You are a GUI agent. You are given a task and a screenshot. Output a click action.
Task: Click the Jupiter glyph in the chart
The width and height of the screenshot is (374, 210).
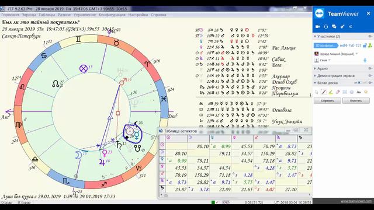pyautogui.click(x=102, y=162)
